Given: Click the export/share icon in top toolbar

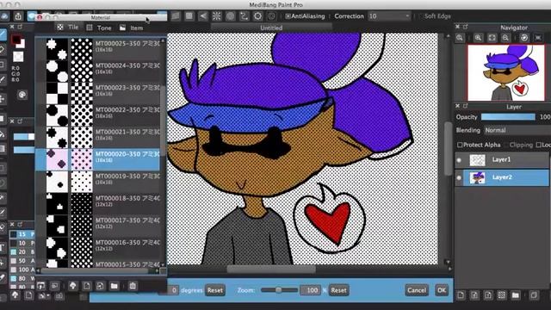Looking at the screenshot, I should coord(18,16).
